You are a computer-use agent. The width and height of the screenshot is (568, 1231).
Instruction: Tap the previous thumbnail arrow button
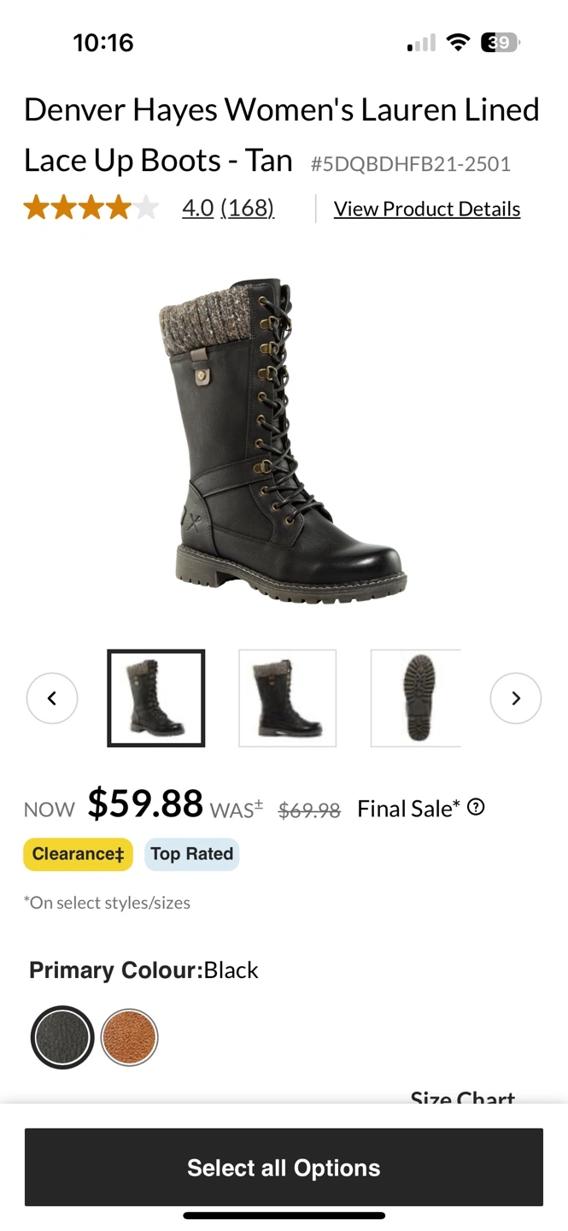(52, 698)
